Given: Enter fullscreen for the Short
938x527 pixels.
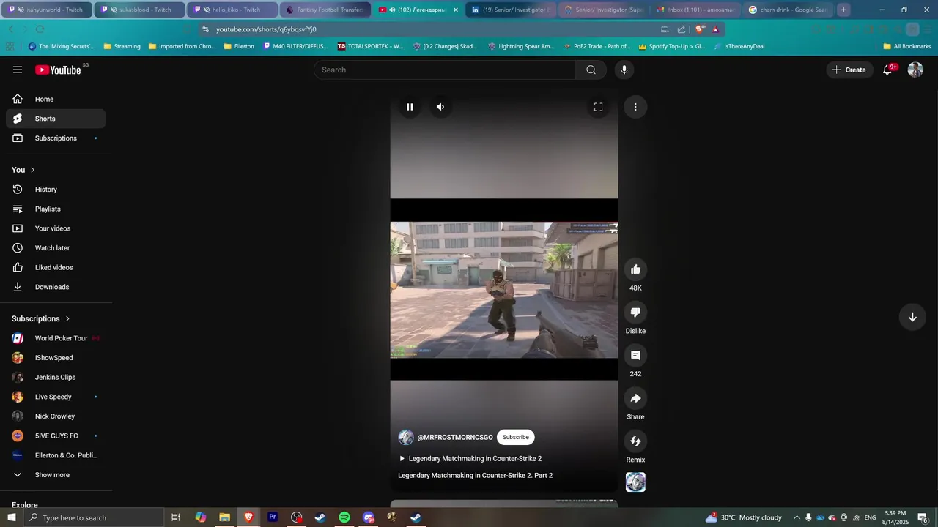Looking at the screenshot, I should [x=598, y=107].
